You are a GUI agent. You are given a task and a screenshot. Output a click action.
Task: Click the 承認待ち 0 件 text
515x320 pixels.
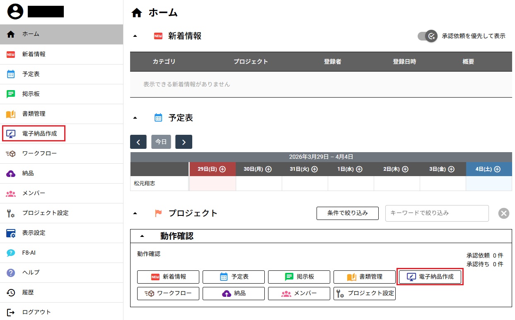pyautogui.click(x=485, y=264)
